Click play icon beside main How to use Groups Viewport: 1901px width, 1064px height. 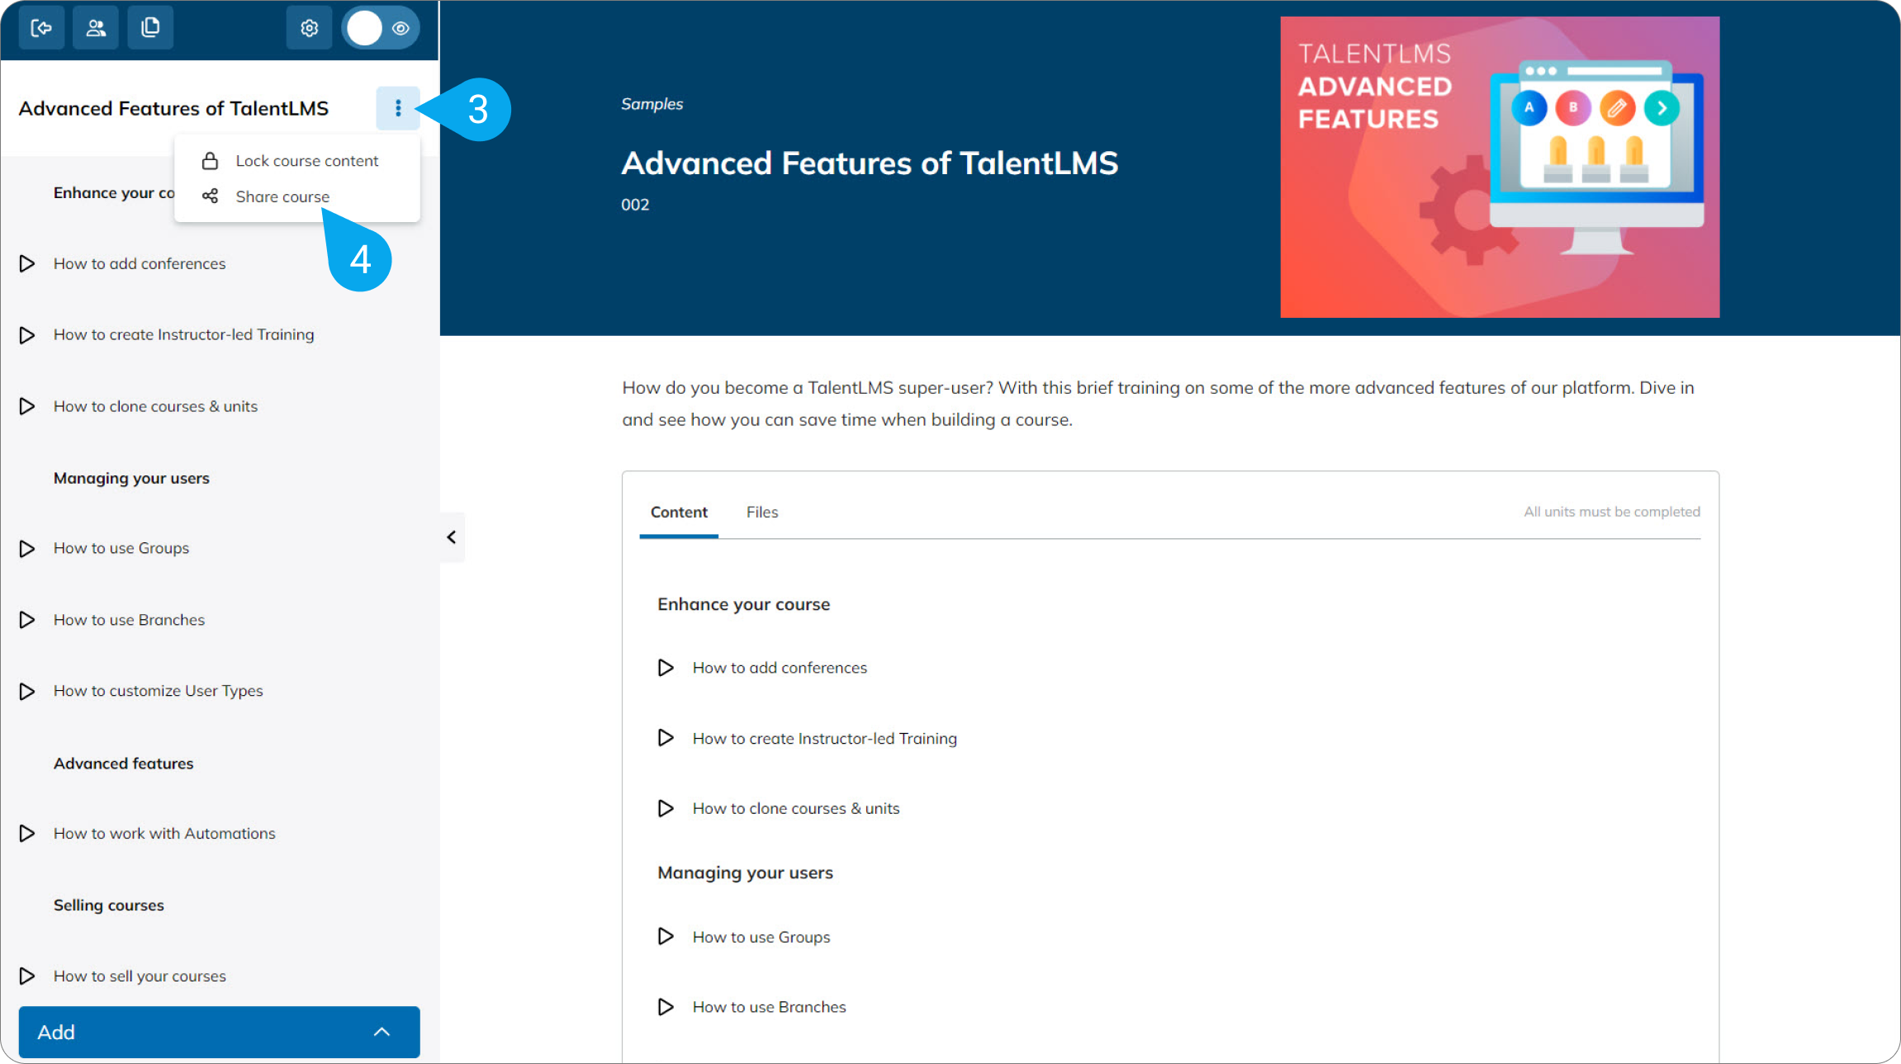click(x=666, y=936)
